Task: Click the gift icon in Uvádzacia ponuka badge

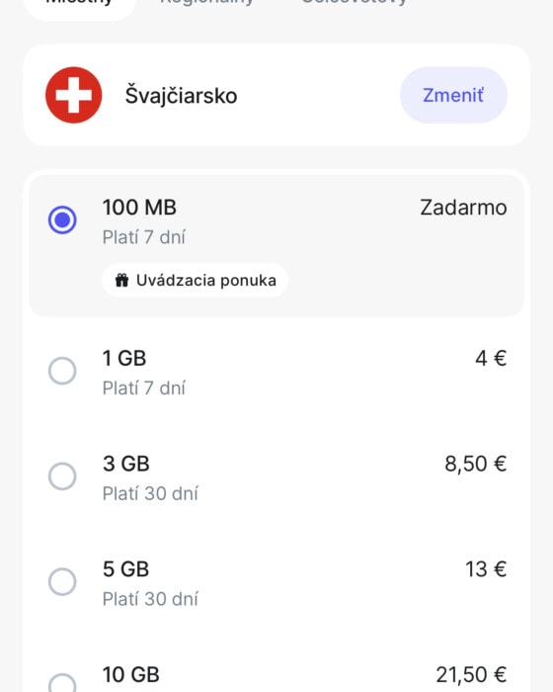Action: 121,280
